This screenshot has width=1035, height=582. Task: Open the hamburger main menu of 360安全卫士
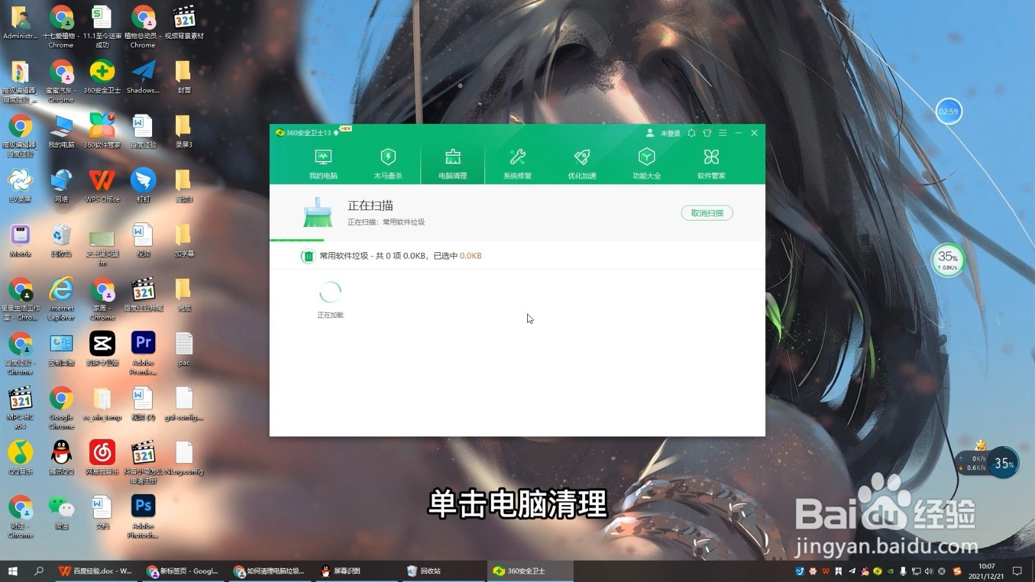tap(723, 133)
